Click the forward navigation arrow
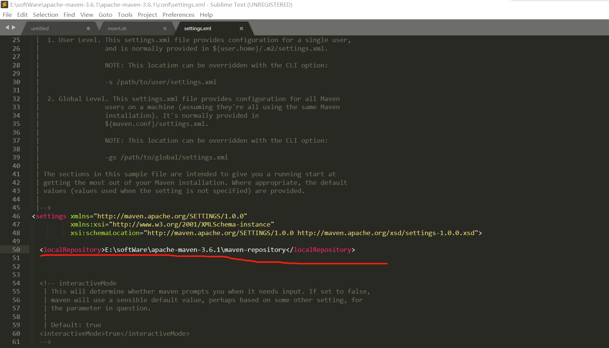 click(x=14, y=27)
